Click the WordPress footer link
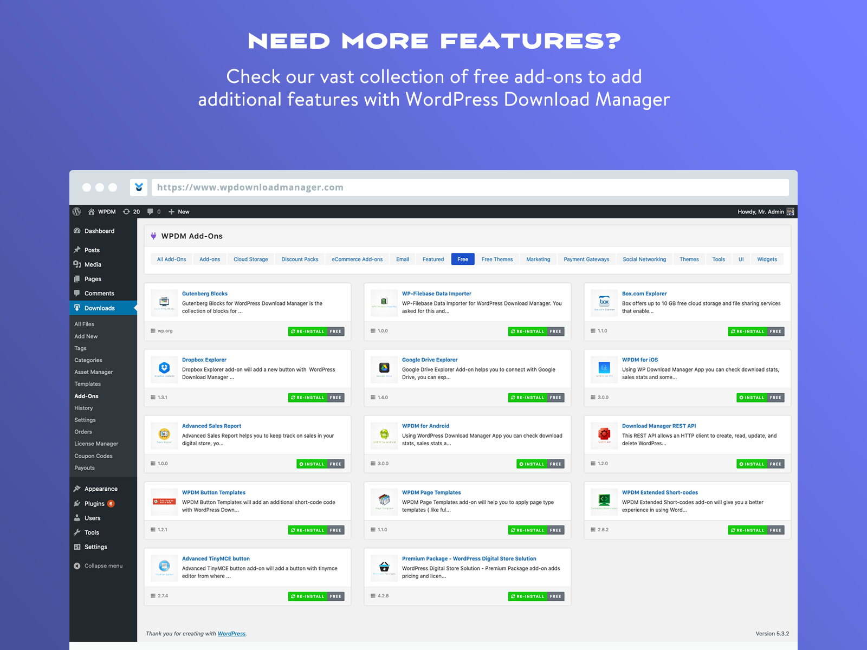Screen dimensions: 867x650 (x=231, y=634)
